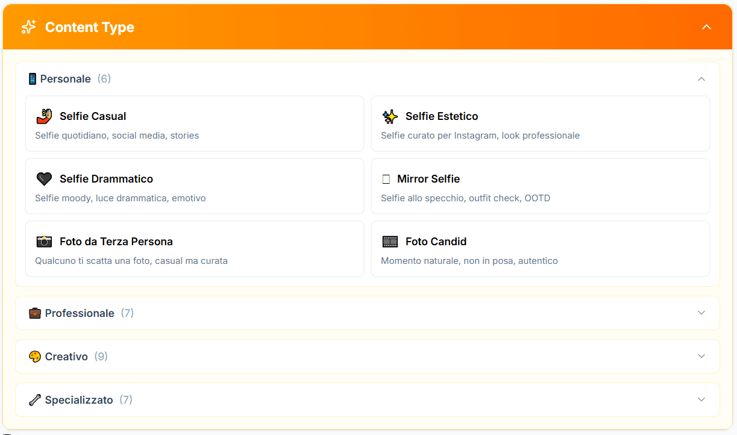
Task: Expand the Specializzato section chevron
Action: point(701,399)
